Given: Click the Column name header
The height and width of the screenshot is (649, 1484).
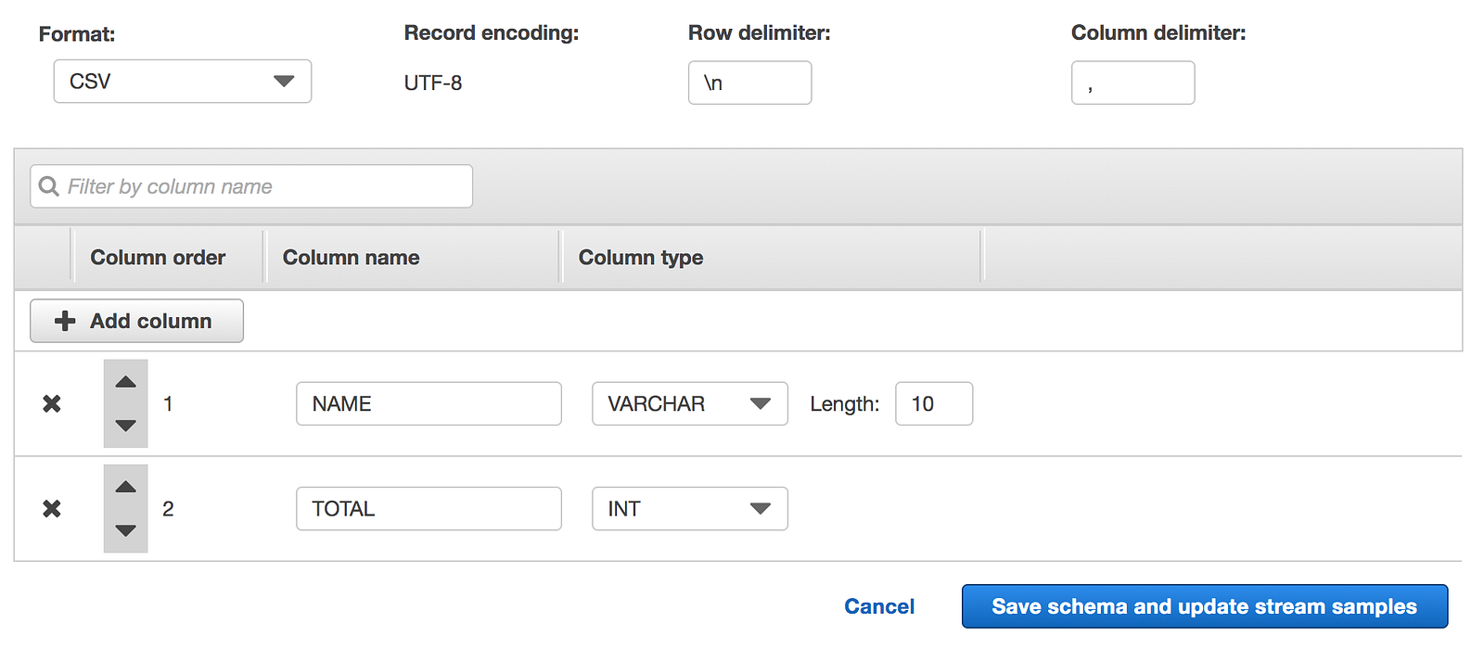Looking at the screenshot, I should (x=351, y=258).
